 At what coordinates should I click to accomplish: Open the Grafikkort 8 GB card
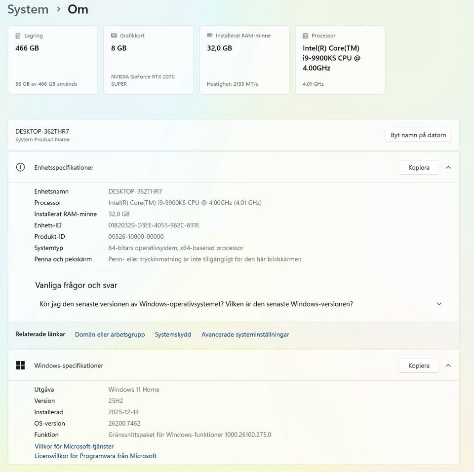pos(149,60)
